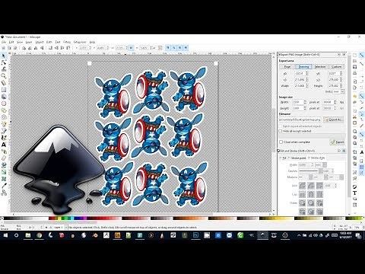
Task: Select the Paint Bucket tool
Action: (4, 165)
